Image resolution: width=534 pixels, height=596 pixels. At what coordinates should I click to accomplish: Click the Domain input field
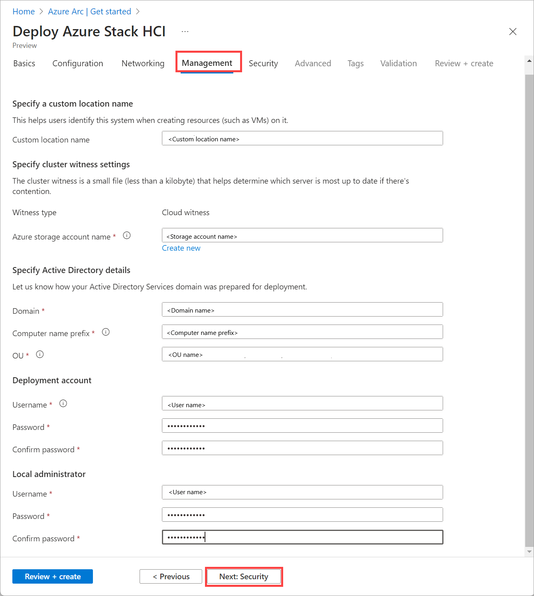(302, 309)
